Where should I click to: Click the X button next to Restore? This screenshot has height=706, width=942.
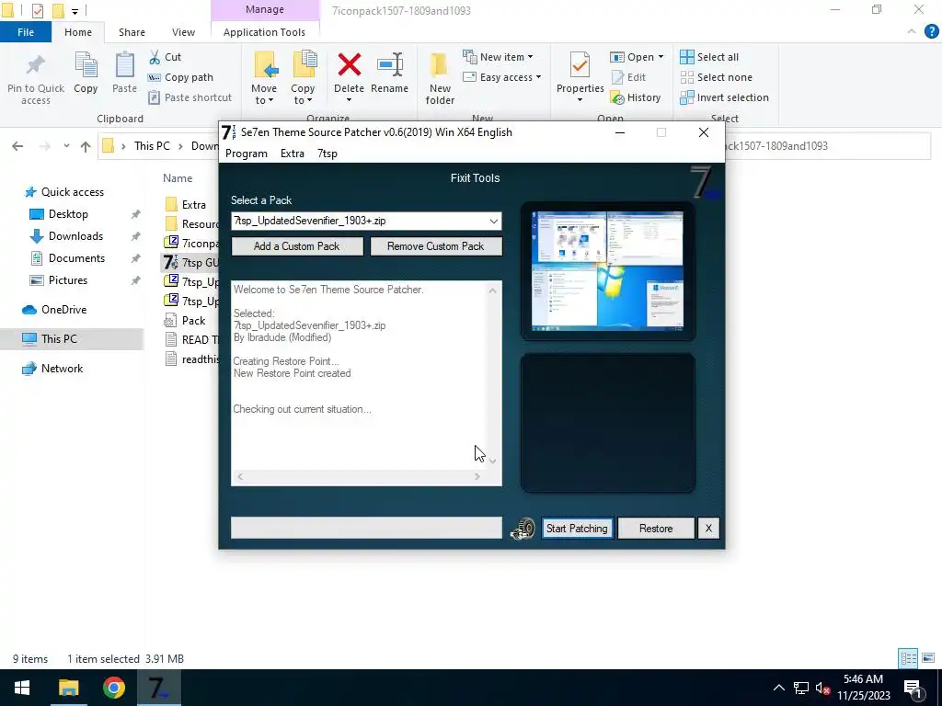(x=708, y=529)
